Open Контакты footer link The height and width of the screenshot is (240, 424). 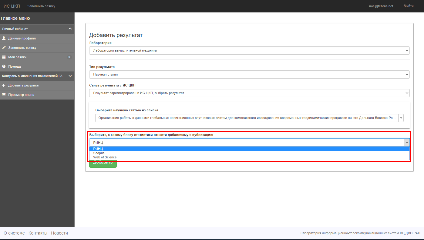[x=38, y=233]
